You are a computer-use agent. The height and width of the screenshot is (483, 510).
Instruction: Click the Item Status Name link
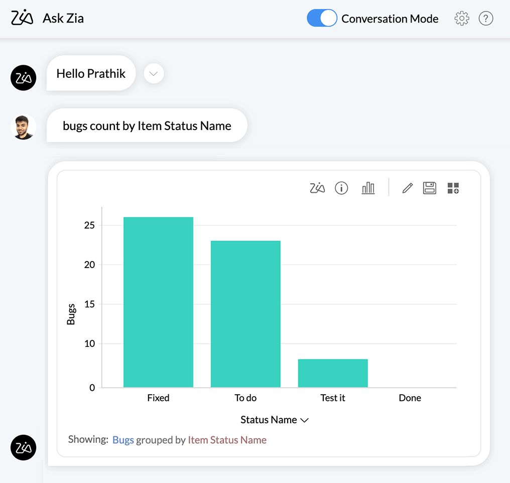pyautogui.click(x=227, y=440)
